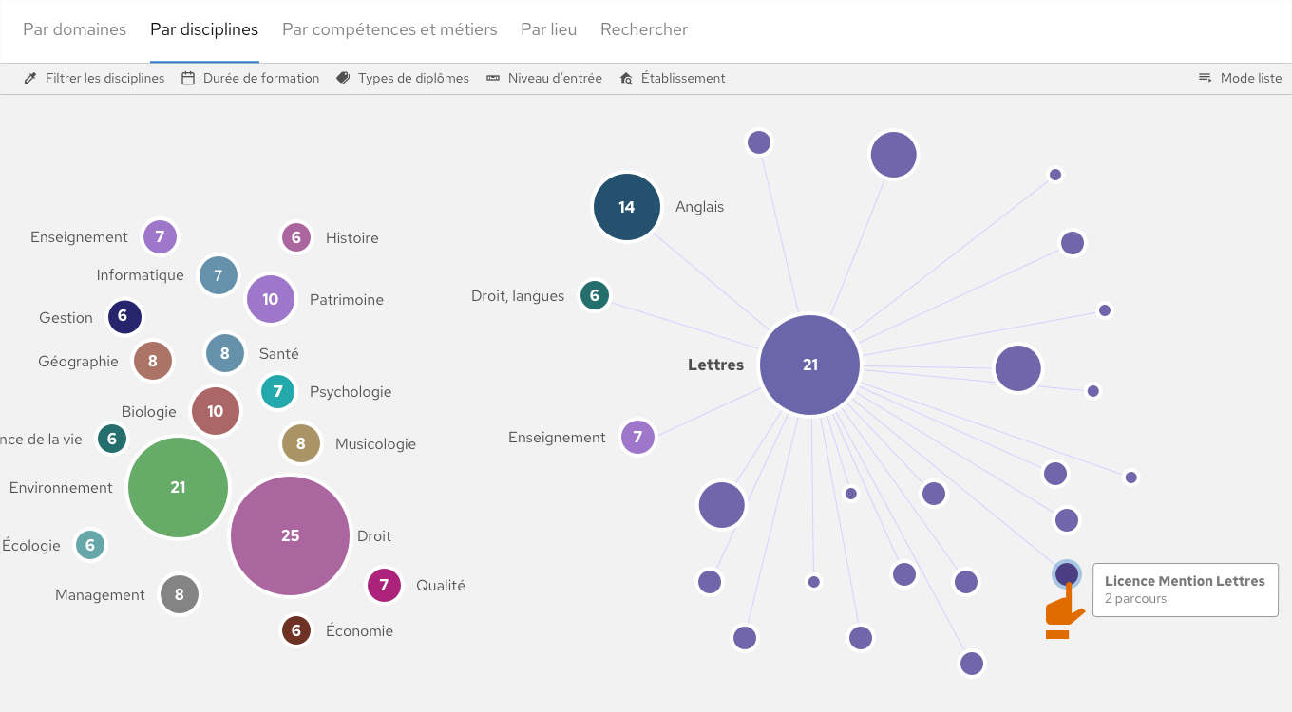
Task: Select the Économie bubble showing 6
Action: click(296, 630)
